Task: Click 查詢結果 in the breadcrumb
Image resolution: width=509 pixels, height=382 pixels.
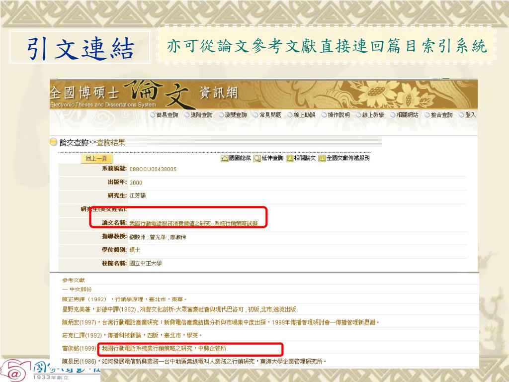Action: point(111,143)
